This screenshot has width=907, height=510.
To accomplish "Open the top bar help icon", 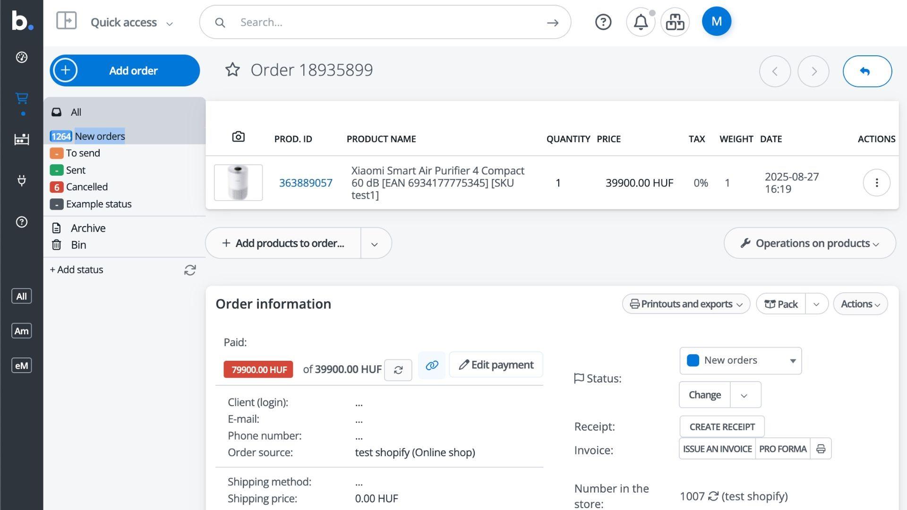I will pos(603,22).
